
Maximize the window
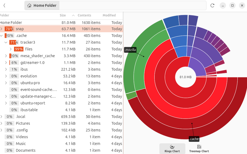click(232, 5)
